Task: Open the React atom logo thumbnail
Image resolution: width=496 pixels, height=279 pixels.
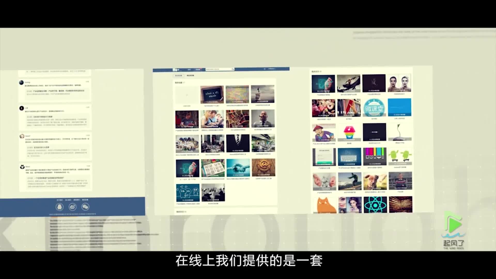Action: (x=375, y=205)
